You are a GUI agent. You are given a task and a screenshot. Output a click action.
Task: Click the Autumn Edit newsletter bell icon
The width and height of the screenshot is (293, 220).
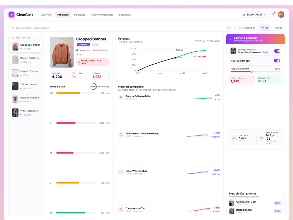point(121,97)
